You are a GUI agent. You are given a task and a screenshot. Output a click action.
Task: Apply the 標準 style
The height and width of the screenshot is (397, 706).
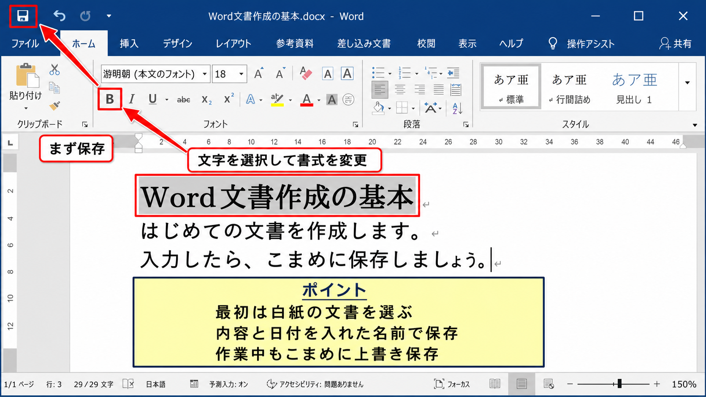pyautogui.click(x=511, y=87)
